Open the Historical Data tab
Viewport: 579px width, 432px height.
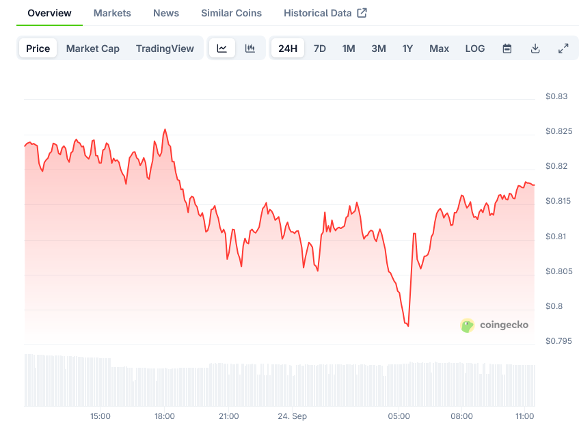tap(318, 13)
